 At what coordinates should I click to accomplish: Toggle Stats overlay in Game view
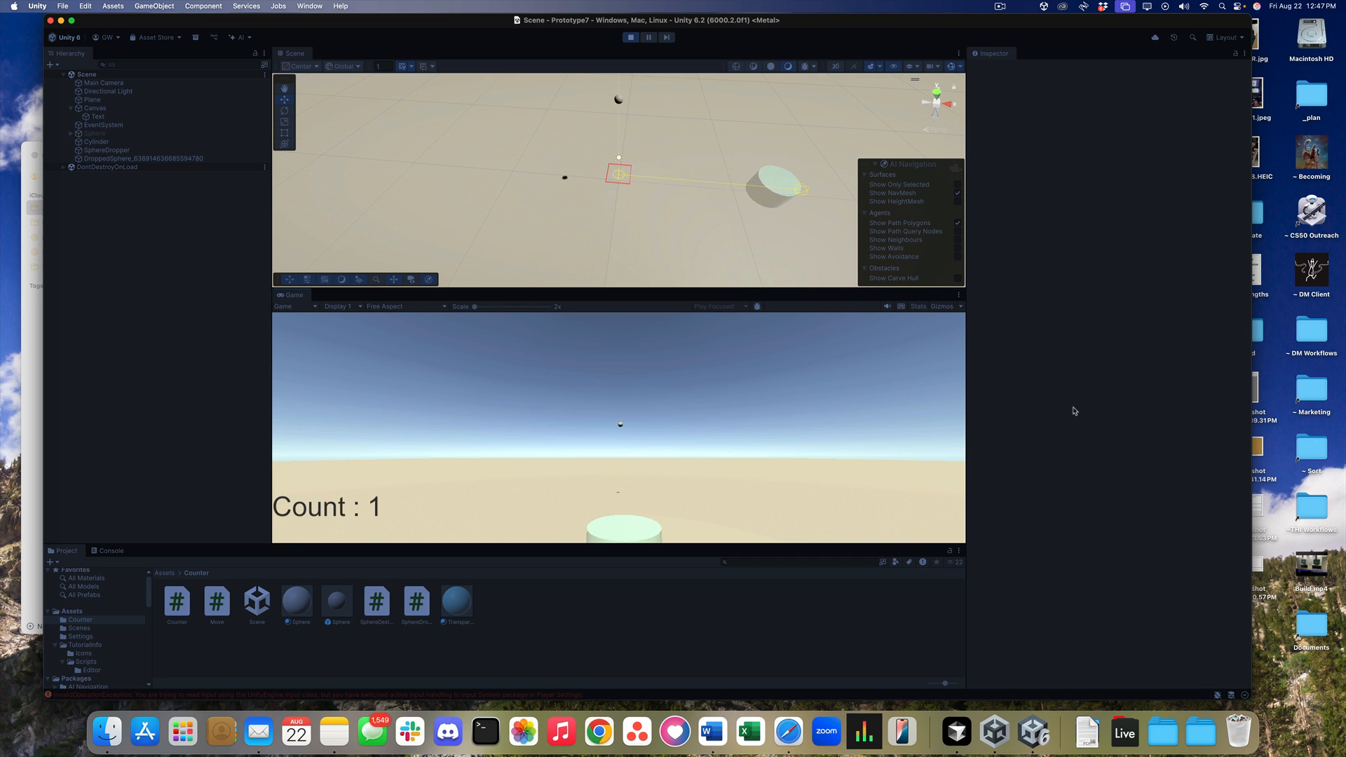point(918,306)
